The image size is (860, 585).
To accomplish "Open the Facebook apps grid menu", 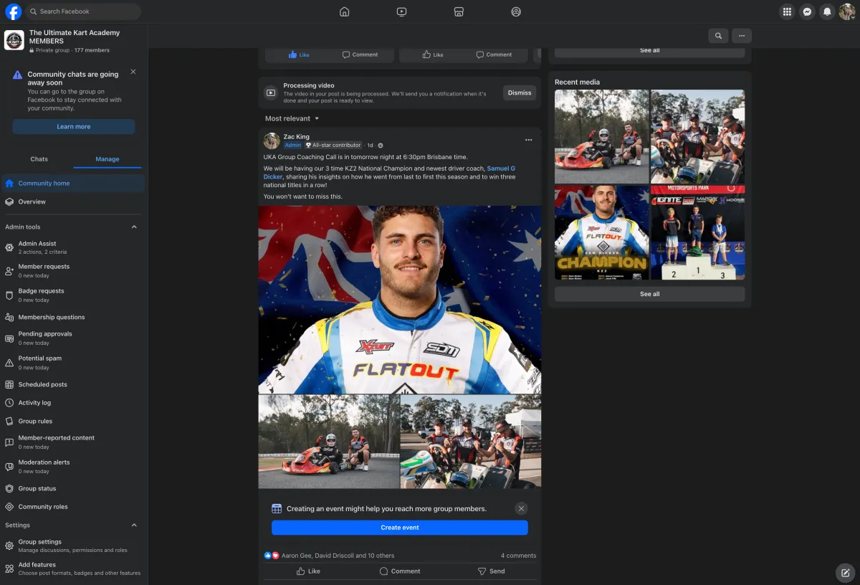I will (x=787, y=11).
